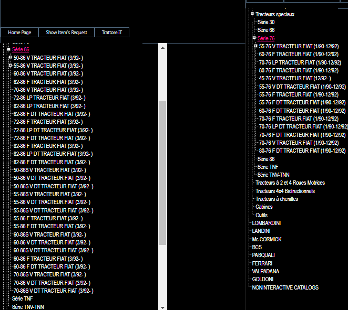Image resolution: width=348 pixels, height=310 pixels.
Task: Select 55-86 V DT TRACTEUR FIAT
Action: (x=52, y=202)
